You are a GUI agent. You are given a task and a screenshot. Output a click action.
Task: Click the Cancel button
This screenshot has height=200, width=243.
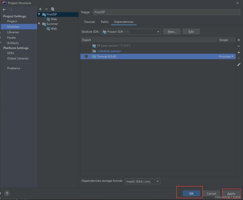pos(211,194)
